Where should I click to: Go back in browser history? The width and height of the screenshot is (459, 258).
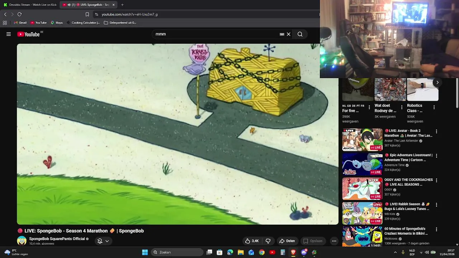5,14
